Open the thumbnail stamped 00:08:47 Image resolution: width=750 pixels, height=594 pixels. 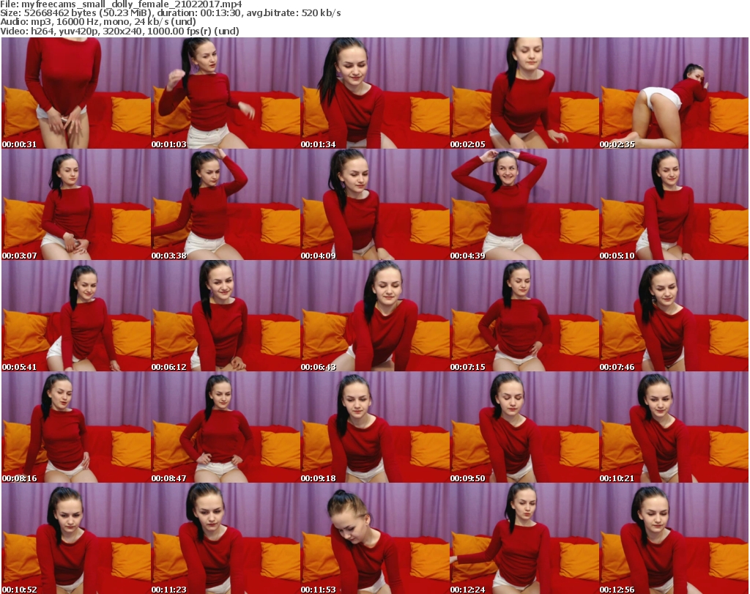pyautogui.click(x=226, y=427)
